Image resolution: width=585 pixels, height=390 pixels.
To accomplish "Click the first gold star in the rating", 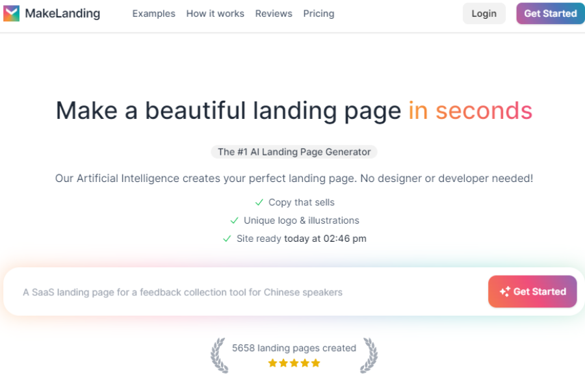I will [272, 363].
